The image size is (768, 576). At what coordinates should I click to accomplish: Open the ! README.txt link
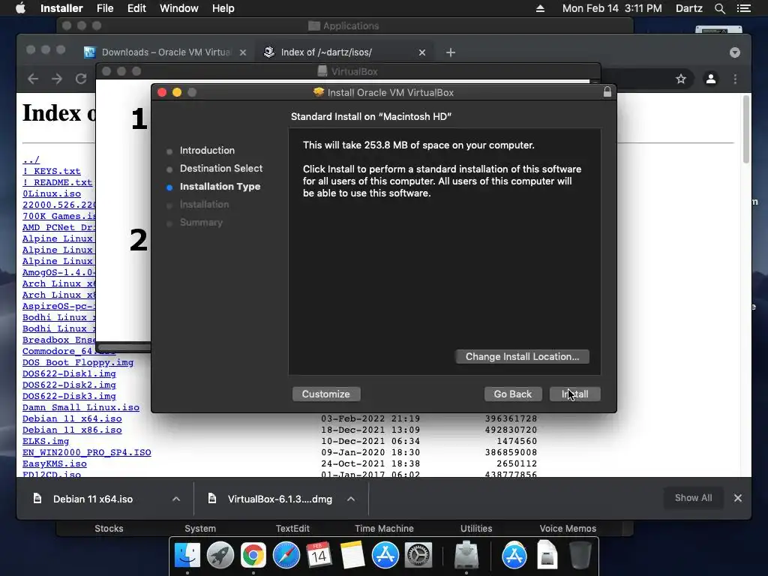tap(57, 182)
